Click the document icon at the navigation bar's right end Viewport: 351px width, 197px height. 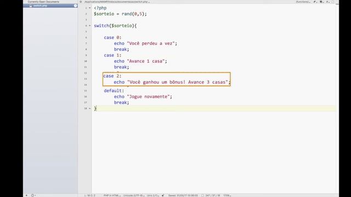[x=333, y=2]
